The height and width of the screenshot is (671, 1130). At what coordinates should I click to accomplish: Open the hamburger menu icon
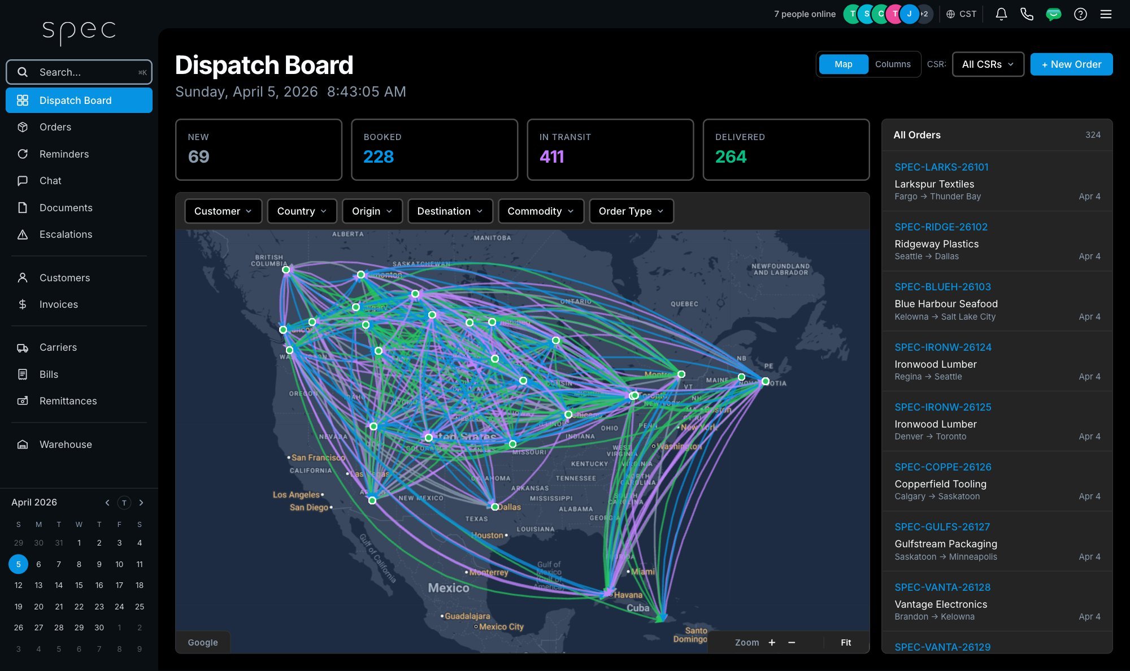[1106, 14]
